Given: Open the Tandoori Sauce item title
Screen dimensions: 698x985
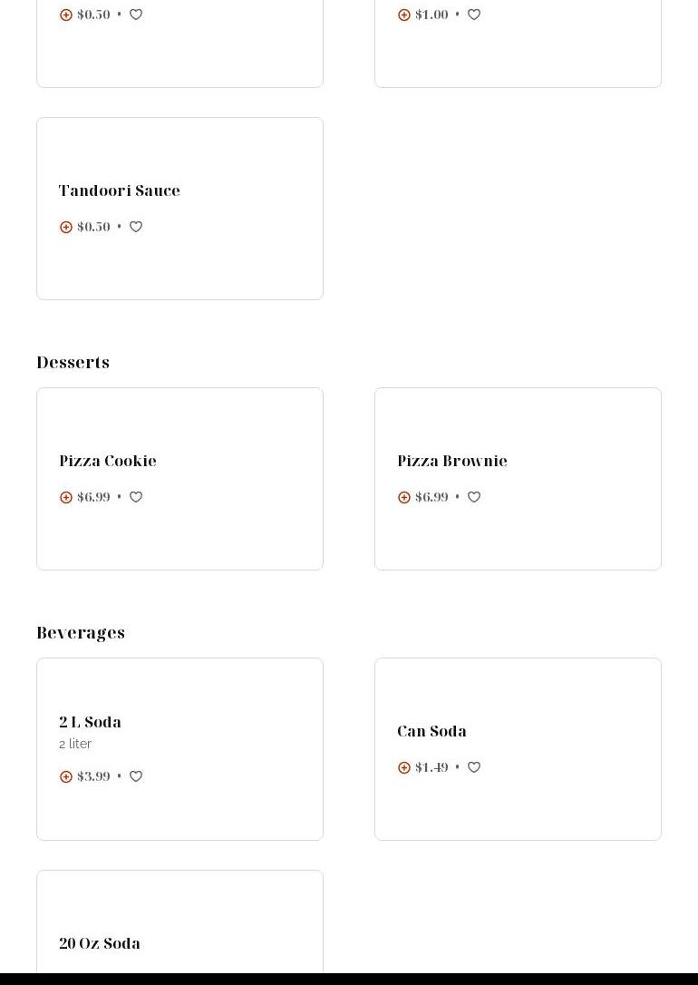Looking at the screenshot, I should (x=120, y=190).
